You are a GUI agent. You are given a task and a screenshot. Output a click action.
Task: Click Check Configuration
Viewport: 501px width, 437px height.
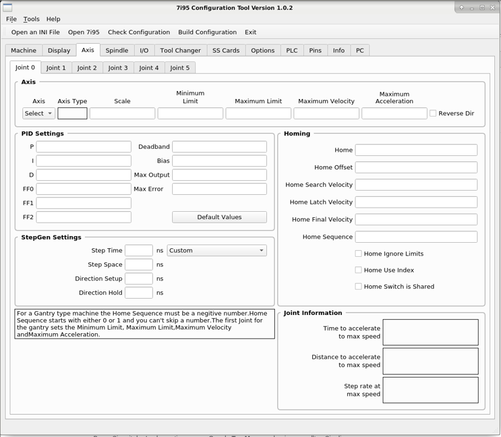click(139, 32)
